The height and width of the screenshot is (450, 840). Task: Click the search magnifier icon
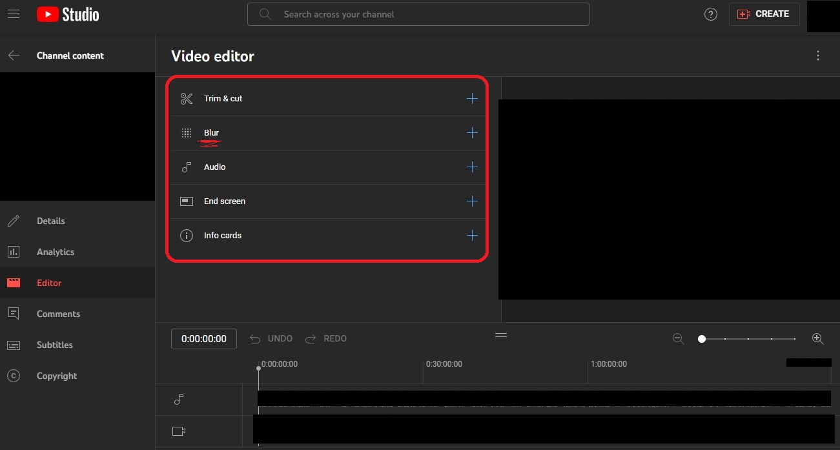coord(265,14)
